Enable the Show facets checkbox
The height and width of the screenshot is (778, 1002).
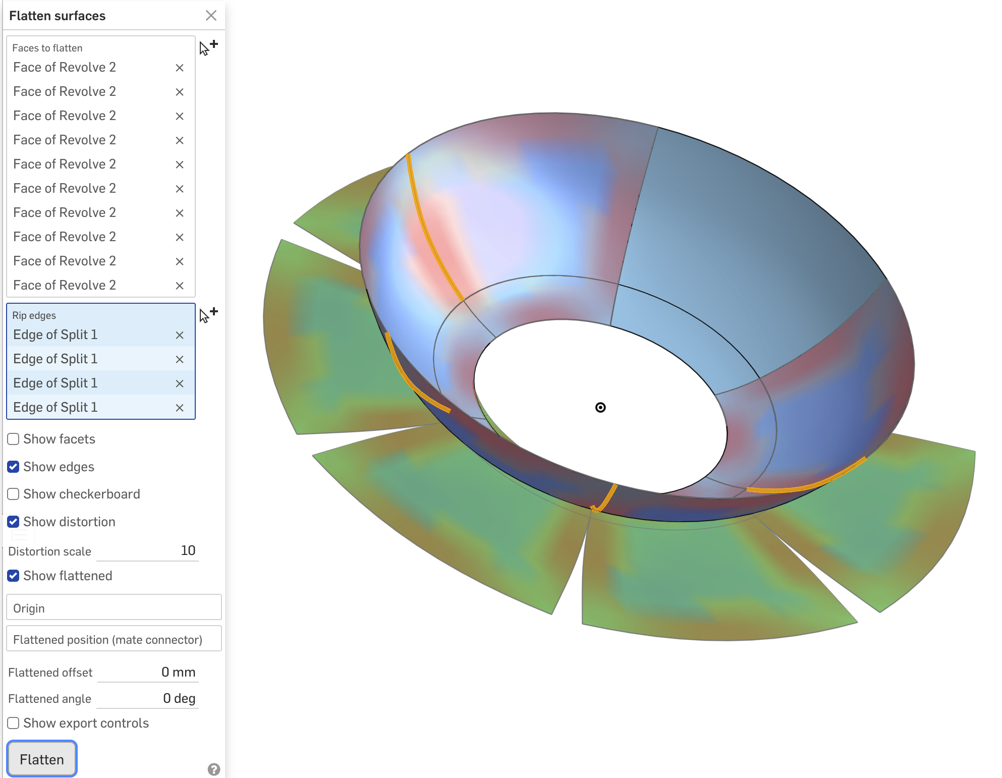(x=14, y=439)
